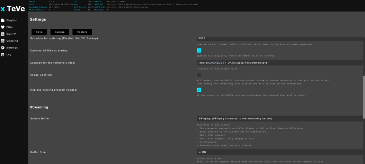Click the 'HLS / M3U8 support' line
This screenshot has width=365, height=164.
[x=211, y=135]
